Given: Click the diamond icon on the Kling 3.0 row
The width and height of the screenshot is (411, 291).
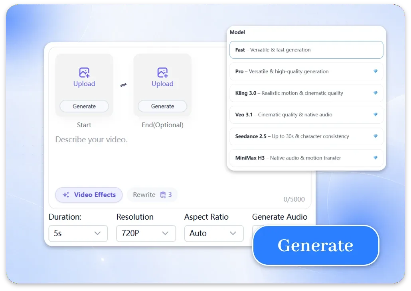Looking at the screenshot, I should (x=375, y=93).
